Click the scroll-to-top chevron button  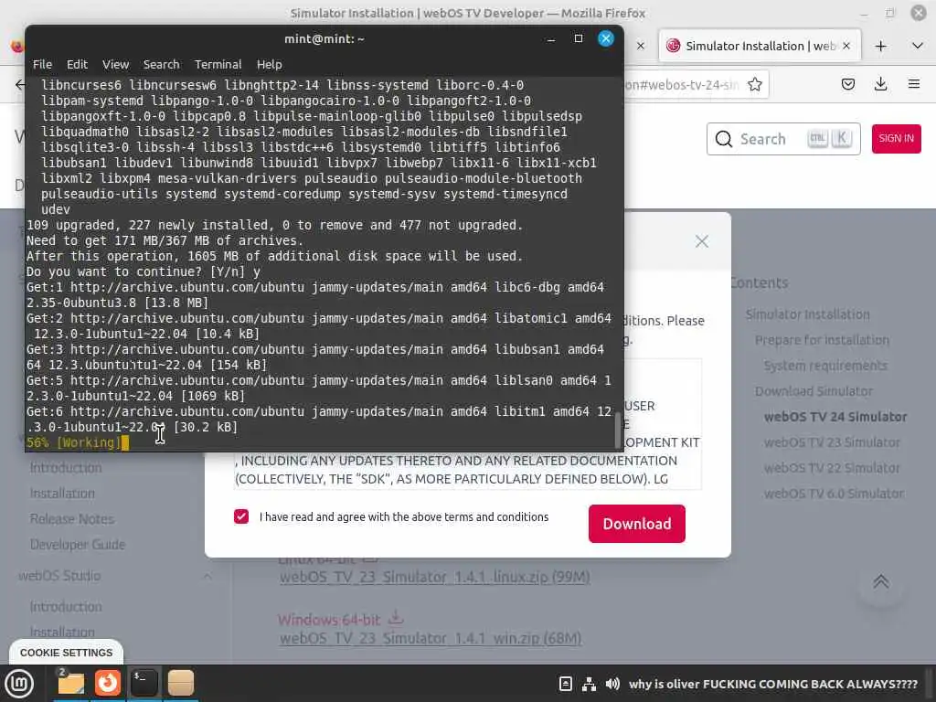point(881,581)
